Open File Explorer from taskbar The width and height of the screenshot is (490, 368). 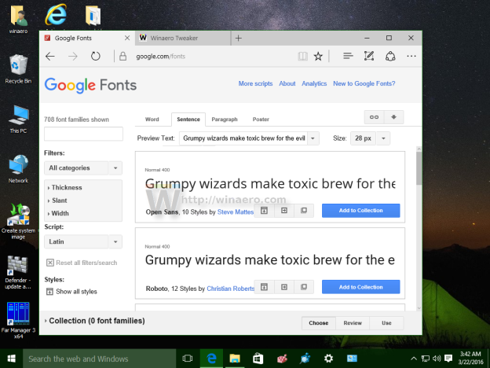(x=235, y=359)
